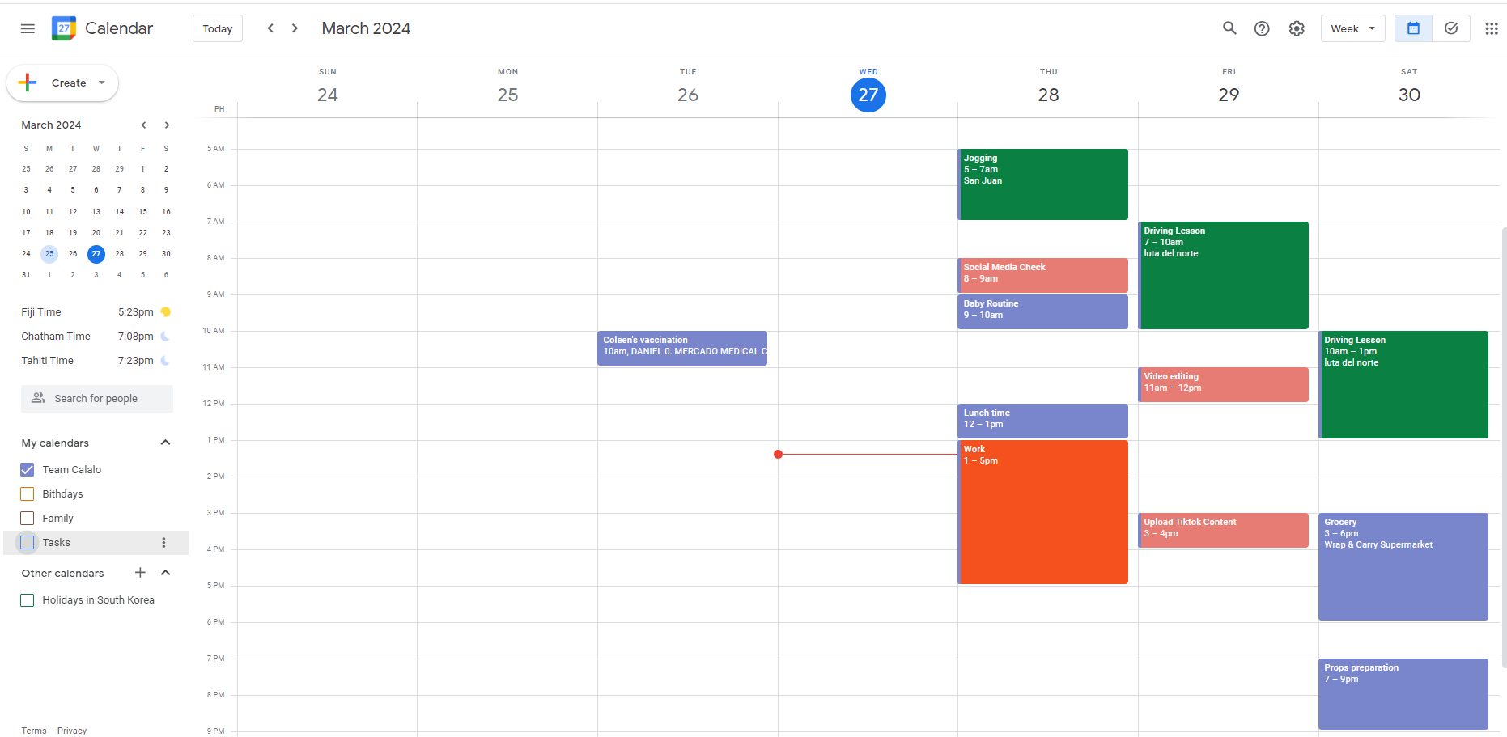The width and height of the screenshot is (1507, 737).
Task: Open the Google apps grid
Action: (1492, 28)
